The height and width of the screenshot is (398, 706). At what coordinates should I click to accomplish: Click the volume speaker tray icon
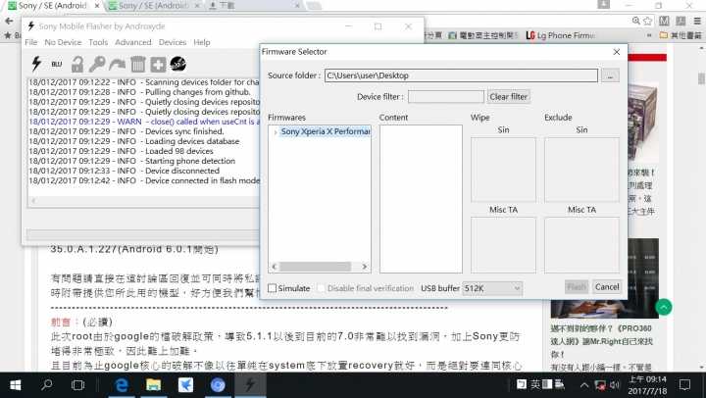615,385
